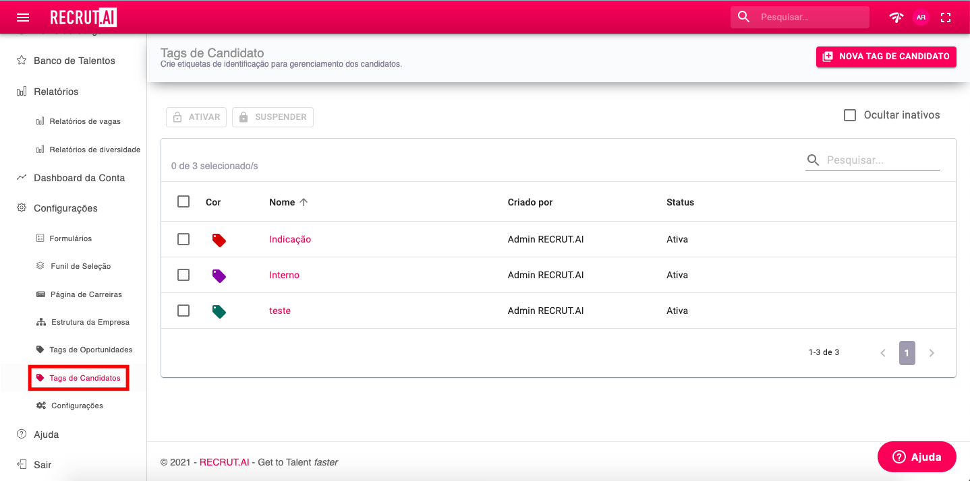This screenshot has height=481, width=970.
Task: Open Tags de Oportunidades menu item
Action: [x=90, y=350]
